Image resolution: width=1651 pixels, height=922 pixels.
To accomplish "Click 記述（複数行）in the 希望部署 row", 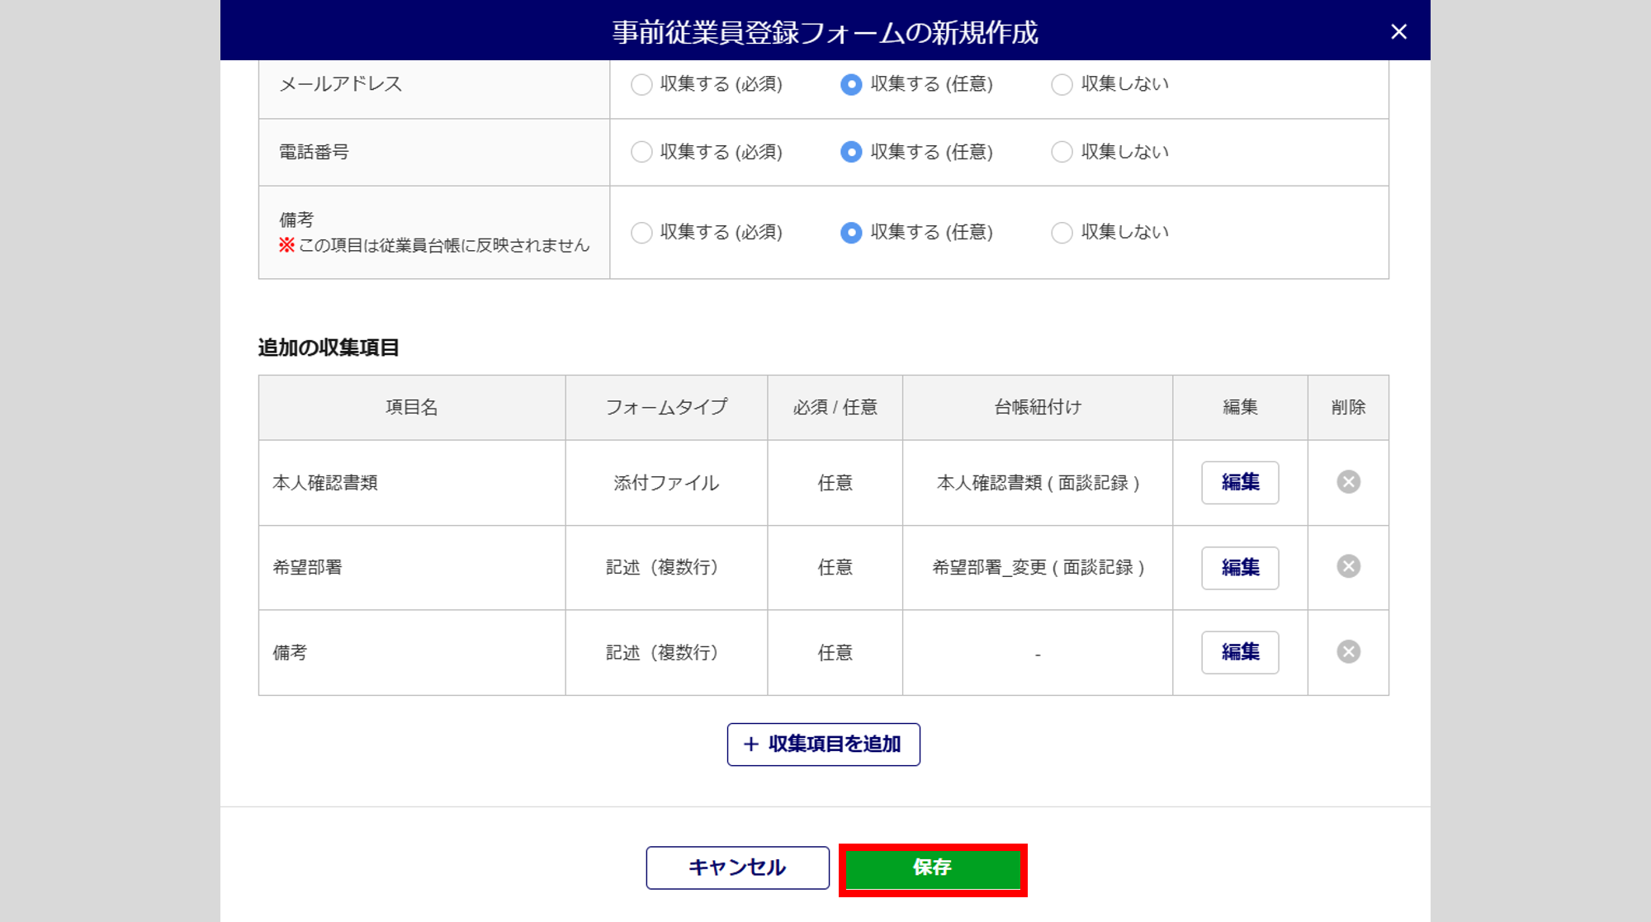I will (x=666, y=568).
